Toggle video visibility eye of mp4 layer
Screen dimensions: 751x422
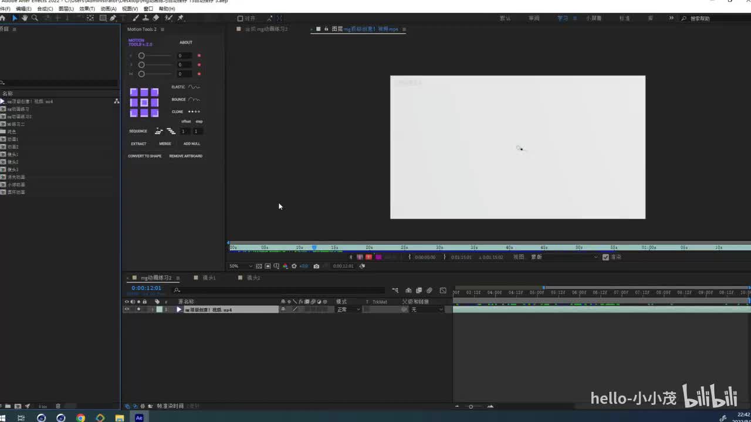(x=127, y=309)
